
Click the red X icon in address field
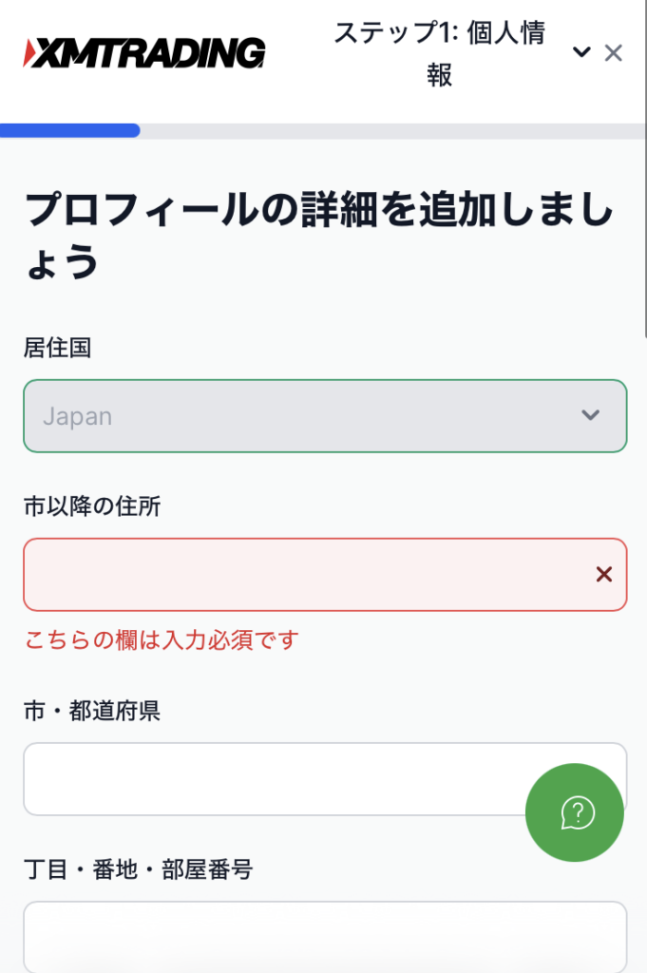(x=604, y=575)
